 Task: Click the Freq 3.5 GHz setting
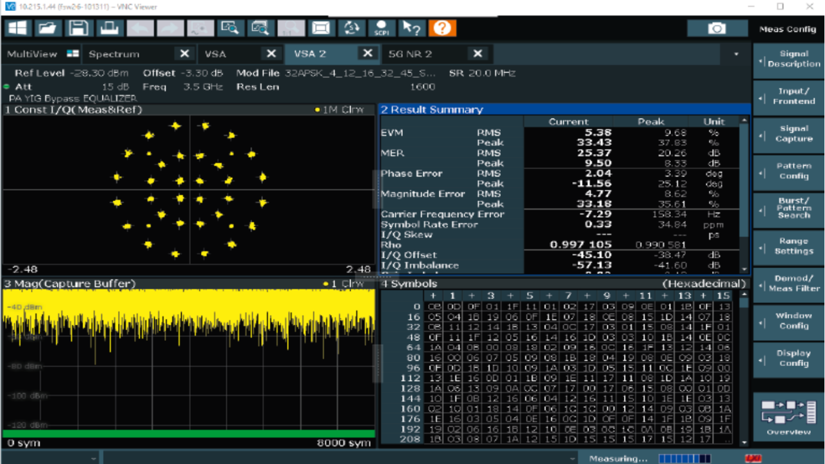coord(183,86)
